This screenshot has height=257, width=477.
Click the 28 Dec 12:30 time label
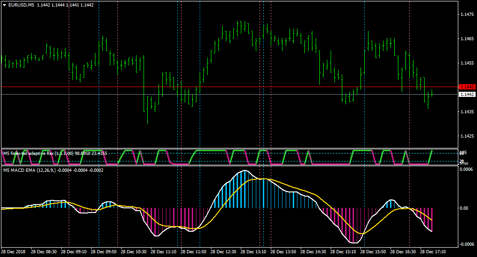(x=223, y=252)
